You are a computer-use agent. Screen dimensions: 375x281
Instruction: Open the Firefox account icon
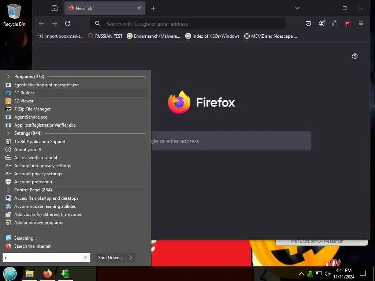[x=322, y=23]
